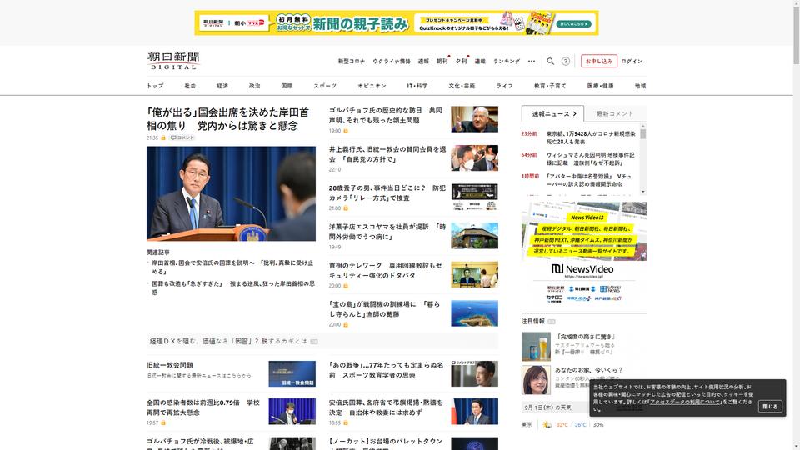800x450 pixels.
Task: Open ランキング in the header menu
Action: point(507,61)
